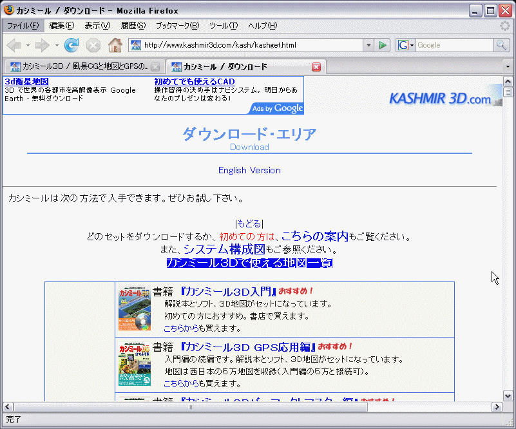Screen dimensions: 516x429
Task: Click the Firefox icon in title bar
Action: click(9, 10)
